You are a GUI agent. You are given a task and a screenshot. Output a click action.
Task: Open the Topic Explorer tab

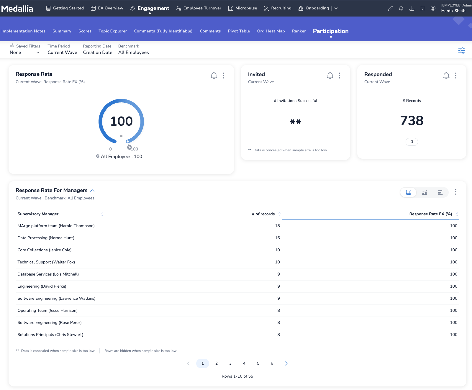(x=113, y=31)
